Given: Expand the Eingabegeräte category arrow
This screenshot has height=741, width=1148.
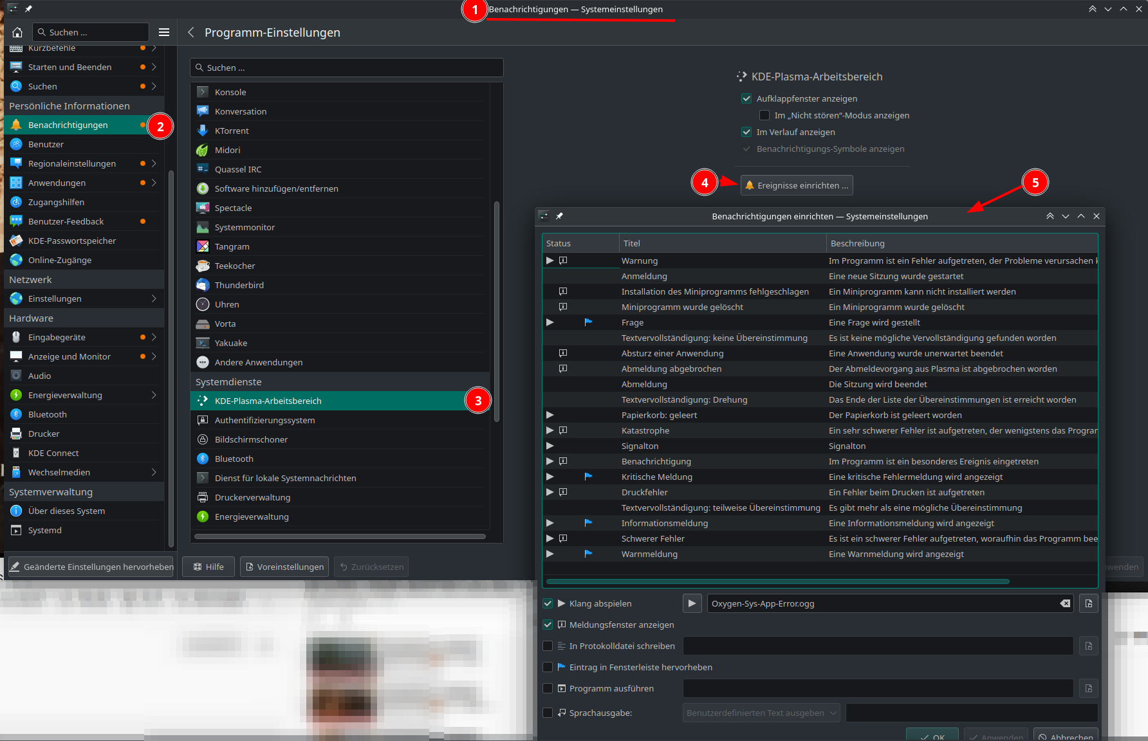Looking at the screenshot, I should pos(154,337).
